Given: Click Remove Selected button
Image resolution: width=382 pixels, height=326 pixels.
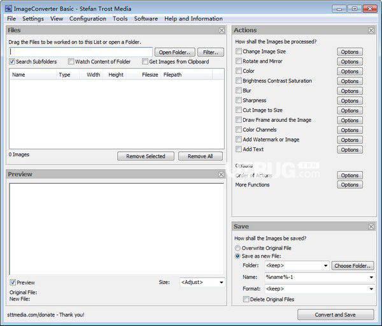Looking at the screenshot, I should (146, 156).
